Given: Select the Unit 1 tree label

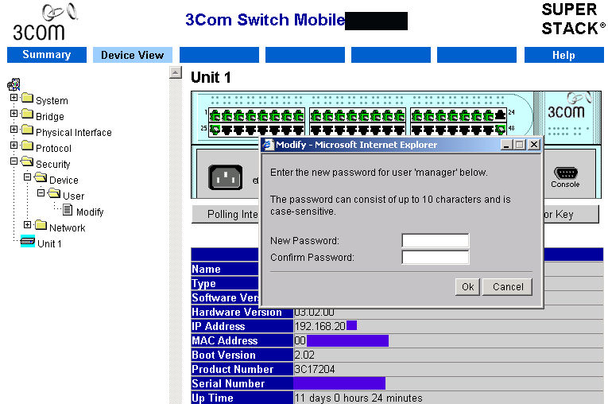Looking at the screenshot, I should (49, 243).
